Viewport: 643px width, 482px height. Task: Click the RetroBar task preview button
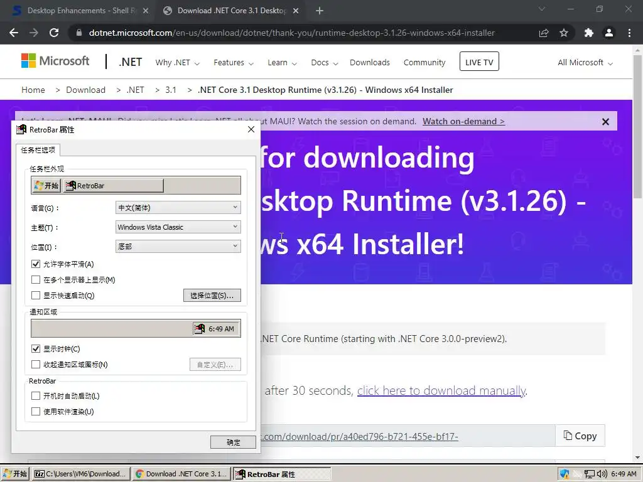click(x=114, y=186)
